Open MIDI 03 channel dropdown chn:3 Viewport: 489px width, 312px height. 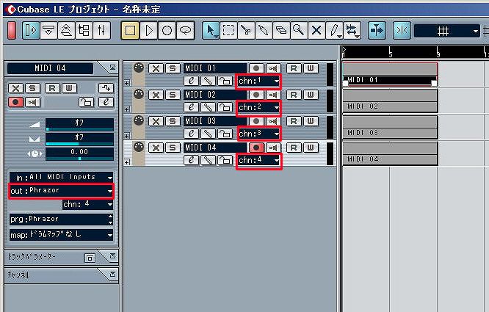click(258, 134)
